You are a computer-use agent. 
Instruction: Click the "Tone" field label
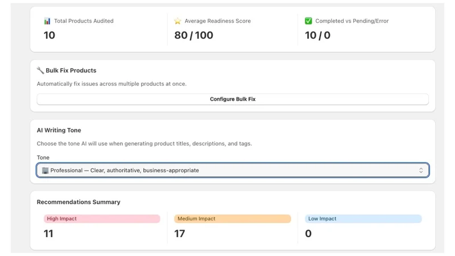pyautogui.click(x=43, y=158)
